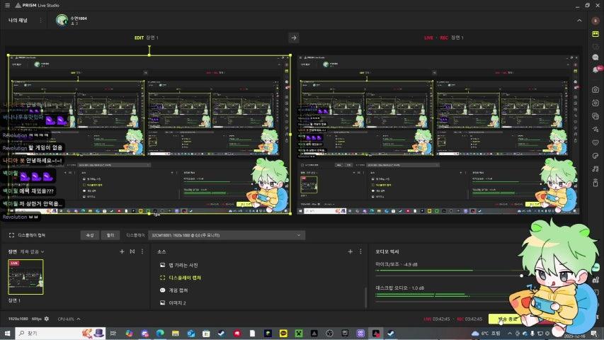The height and width of the screenshot is (340, 604).
Task: Click the LIVE 03:42:45 timer
Action: coord(437,319)
